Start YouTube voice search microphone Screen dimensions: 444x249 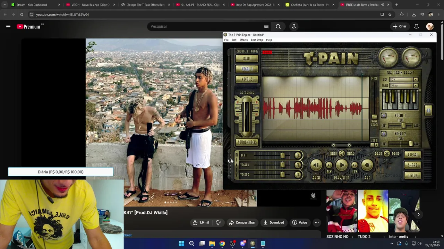(294, 26)
